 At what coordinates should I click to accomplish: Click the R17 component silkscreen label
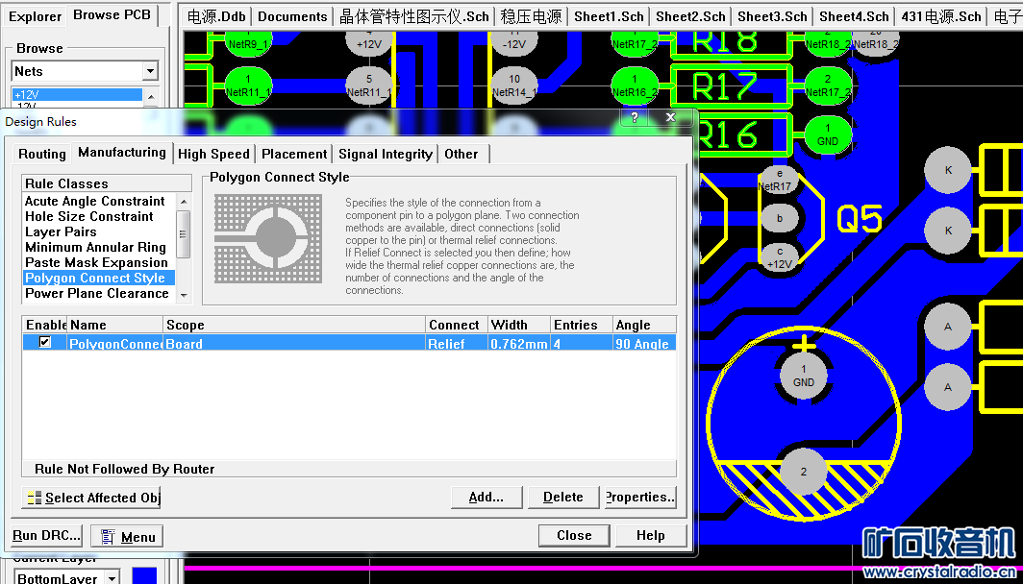(x=725, y=87)
